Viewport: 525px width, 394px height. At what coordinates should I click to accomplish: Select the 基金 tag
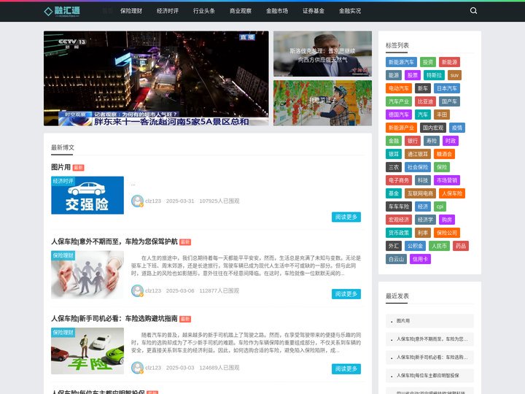(394, 193)
